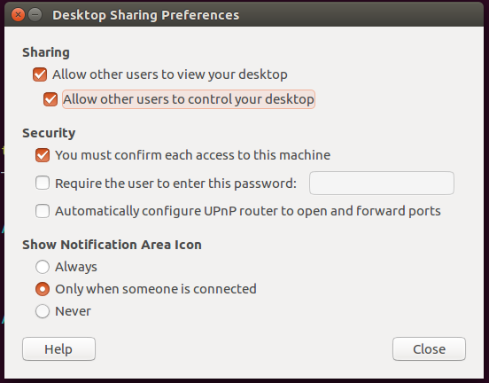Click the Close button at the bottom
This screenshot has height=383, width=489.
click(429, 349)
